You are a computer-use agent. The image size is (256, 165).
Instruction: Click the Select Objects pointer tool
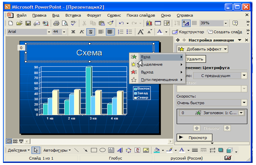(36, 150)
